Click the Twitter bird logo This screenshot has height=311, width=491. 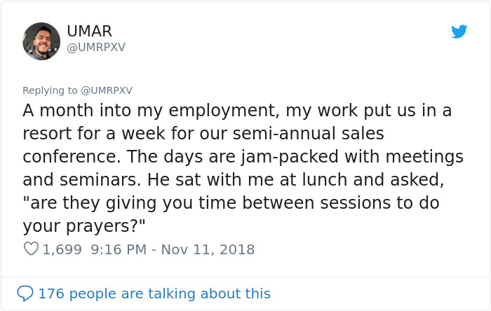pos(459,32)
